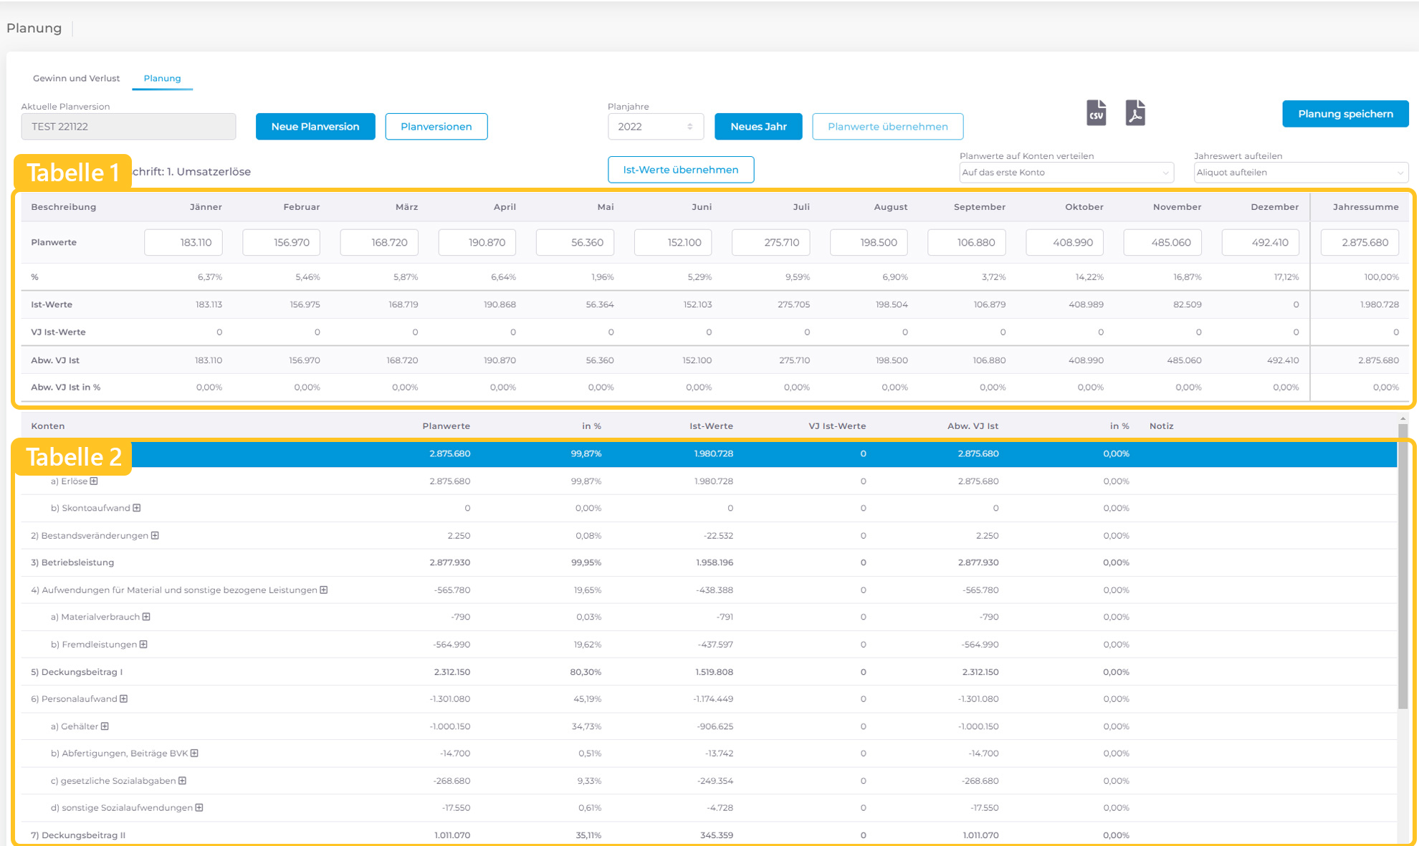The height and width of the screenshot is (846, 1419).
Task: Expand a) Gehälter accounts
Action: pyautogui.click(x=105, y=726)
